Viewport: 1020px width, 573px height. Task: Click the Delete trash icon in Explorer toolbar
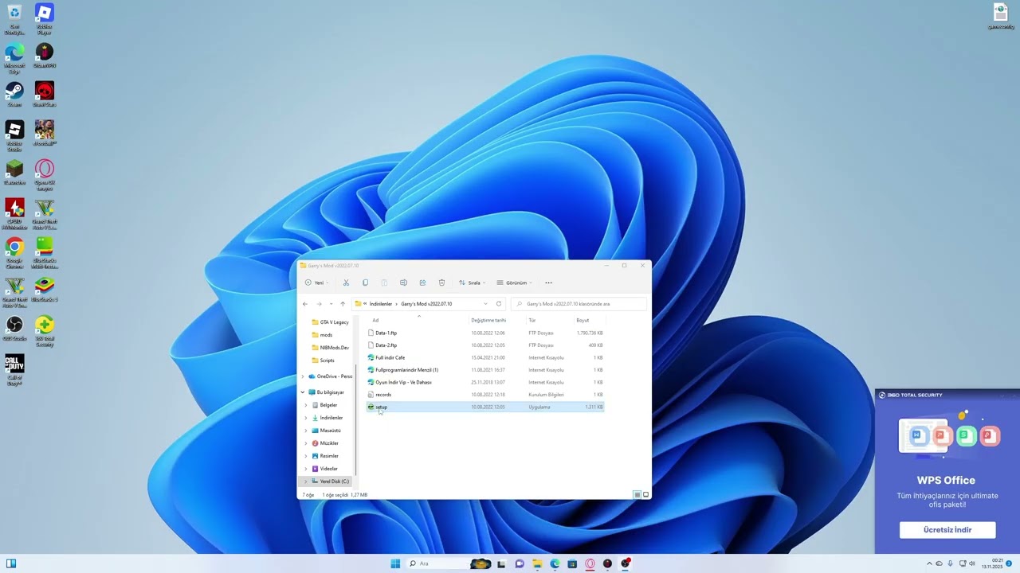pos(441,283)
